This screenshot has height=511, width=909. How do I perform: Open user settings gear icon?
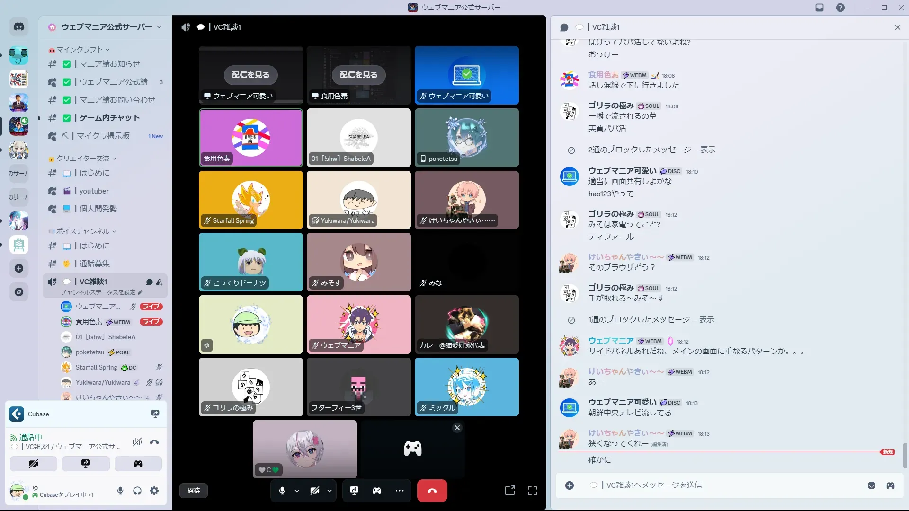154,491
